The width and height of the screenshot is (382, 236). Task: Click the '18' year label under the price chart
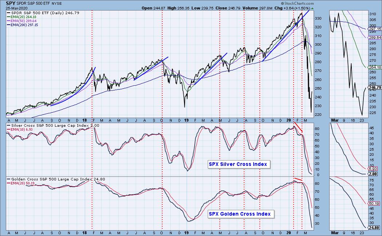coord(85,120)
